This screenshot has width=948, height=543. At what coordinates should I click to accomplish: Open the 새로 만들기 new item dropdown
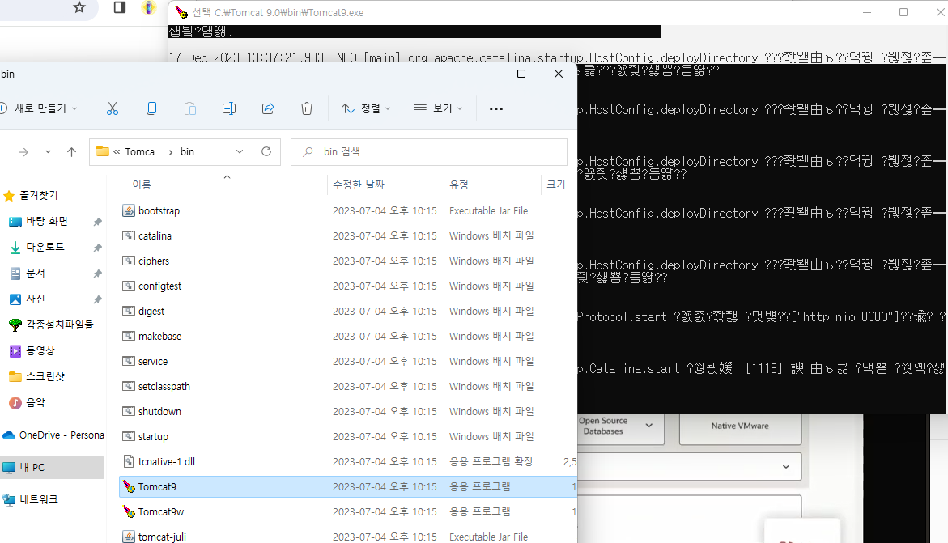[x=40, y=108]
